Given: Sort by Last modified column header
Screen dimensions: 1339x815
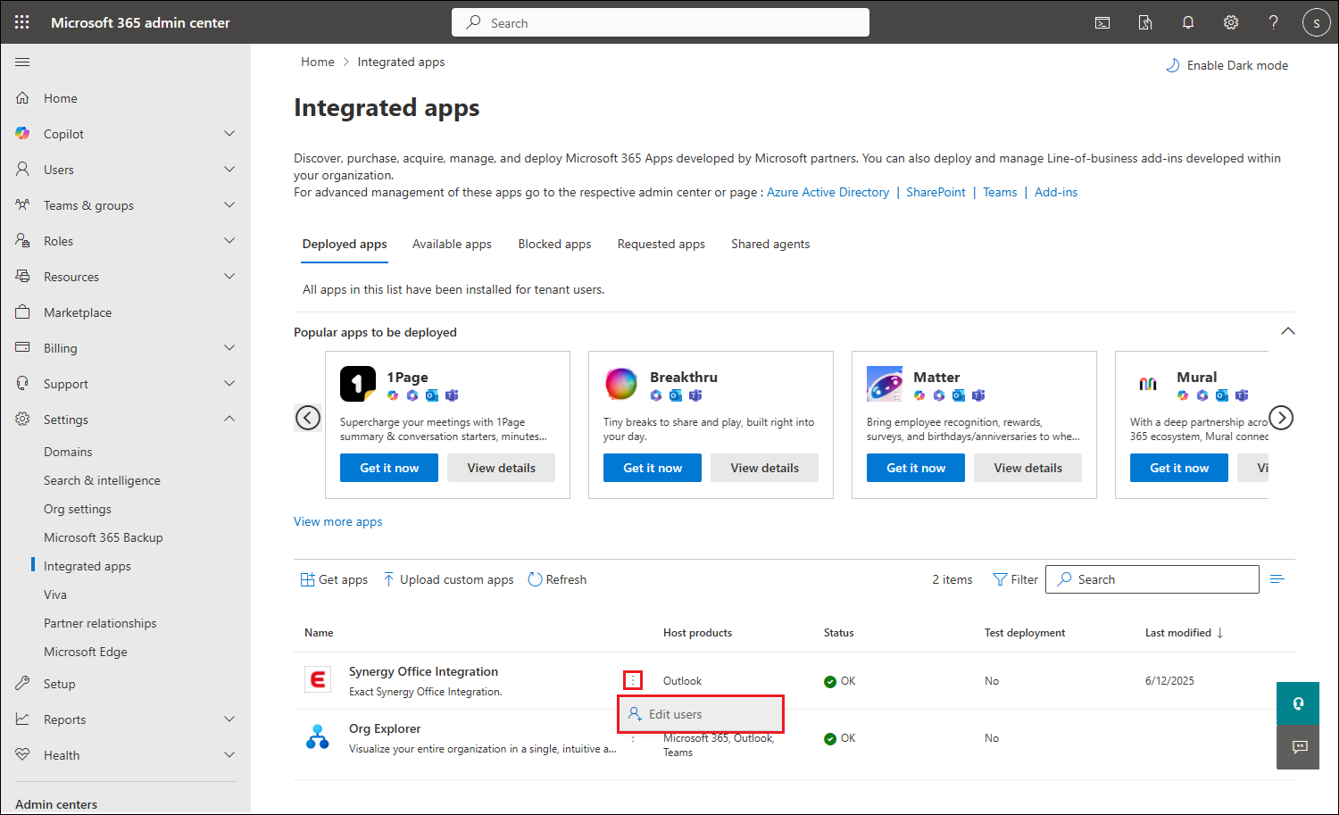Looking at the screenshot, I should click(1178, 633).
